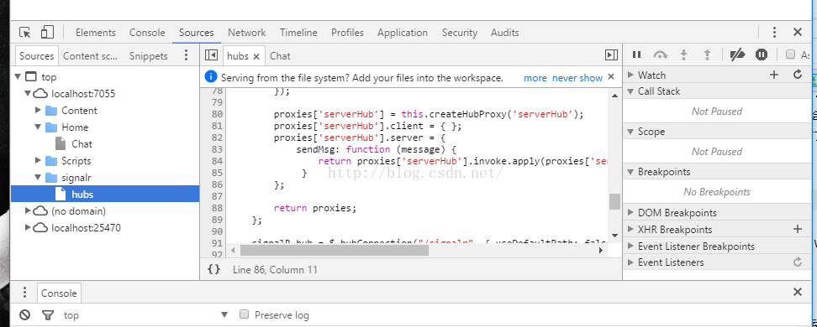Viewport: 817px width, 327px height.
Task: Collapse the Home folder
Action: pos(38,127)
